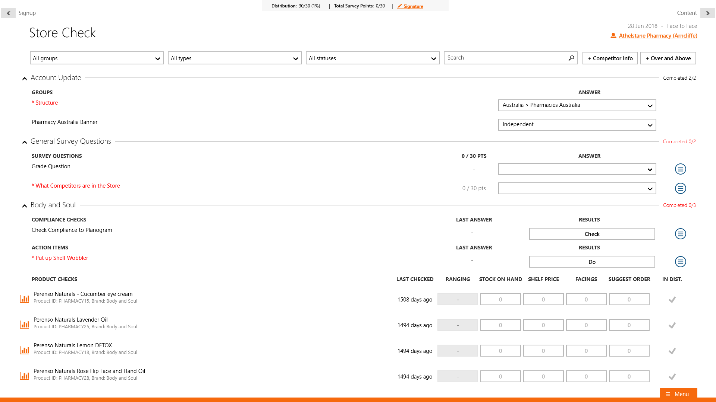Open history chart for Lavender Oil product
Screen dimensions: 716x402
pyautogui.click(x=24, y=325)
